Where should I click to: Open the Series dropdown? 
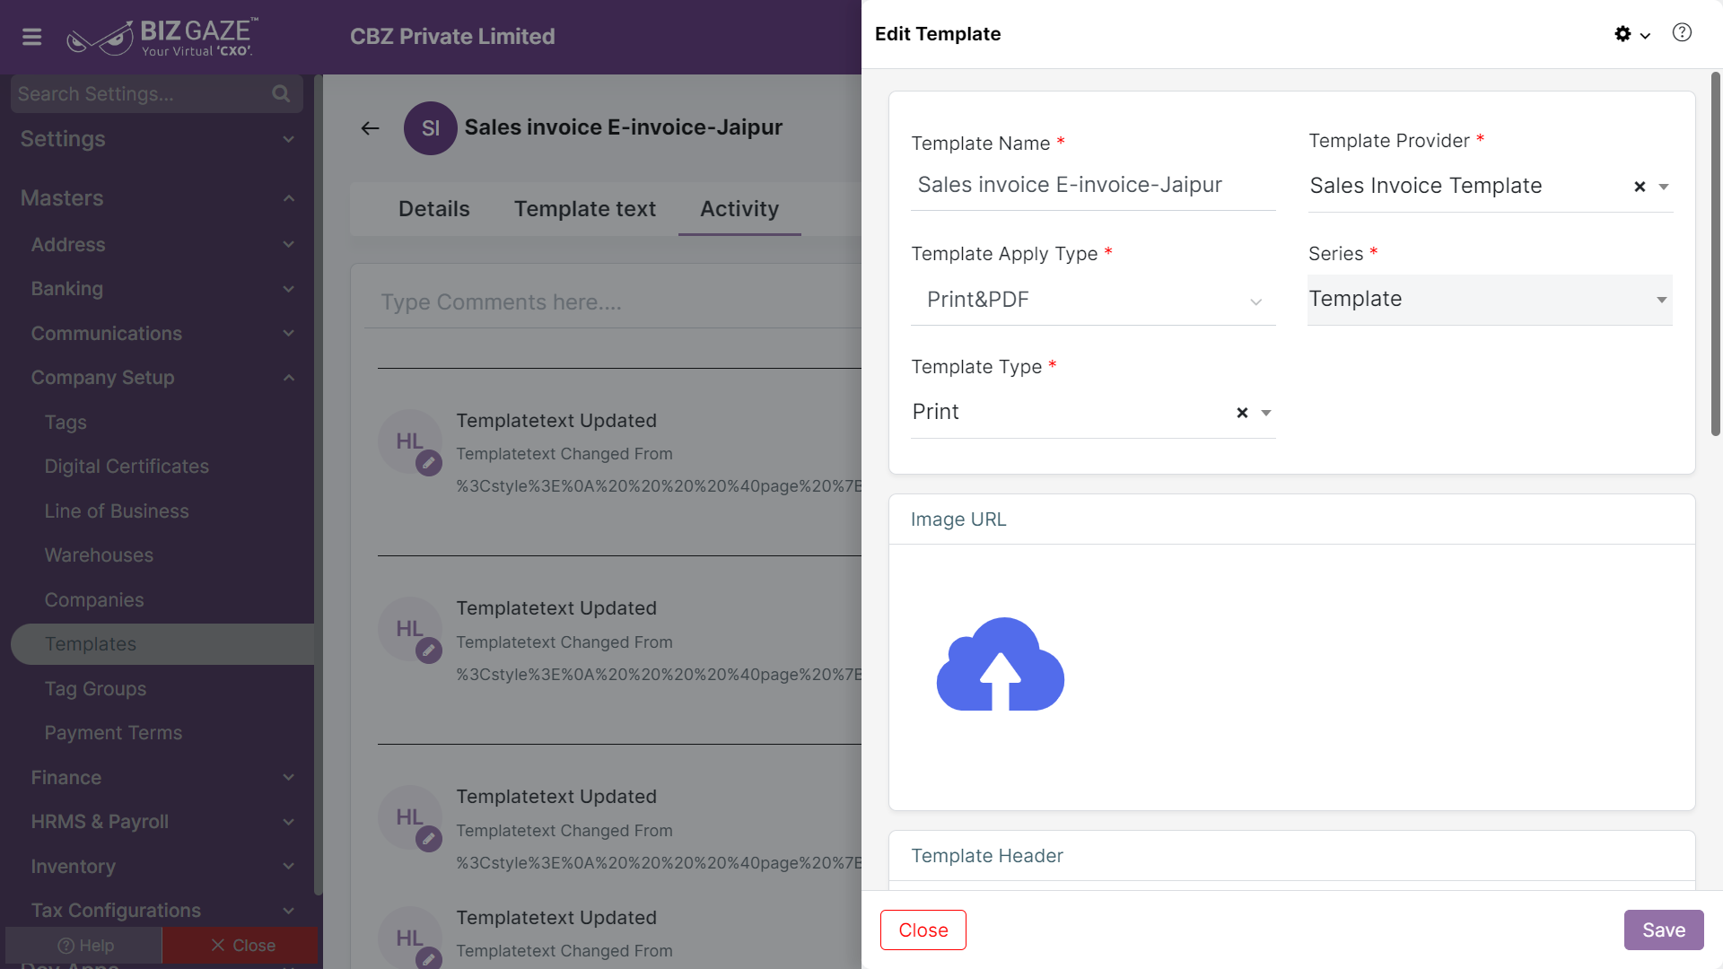point(1490,300)
